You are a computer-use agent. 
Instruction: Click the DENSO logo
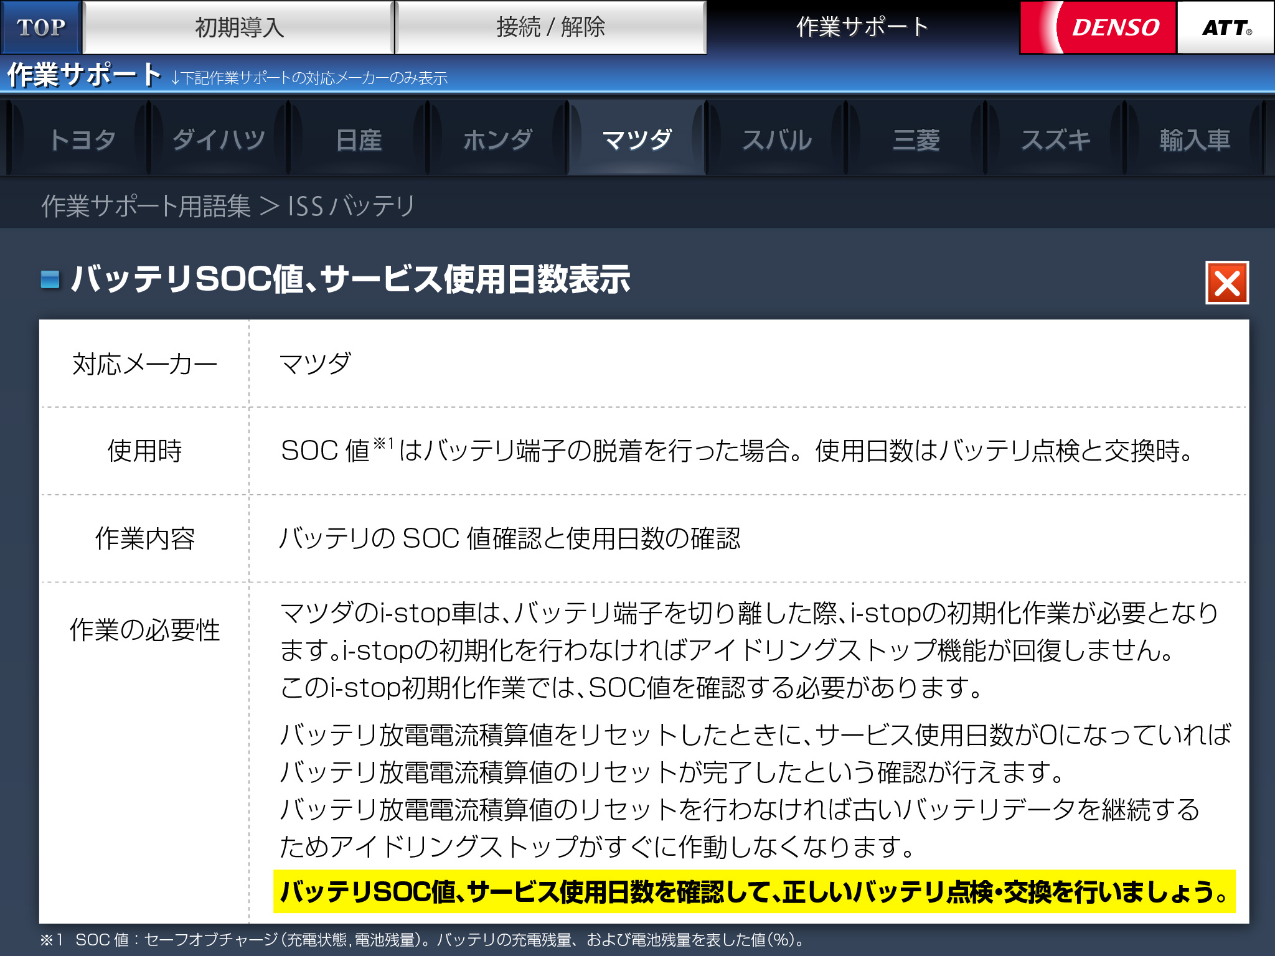pyautogui.click(x=1098, y=27)
